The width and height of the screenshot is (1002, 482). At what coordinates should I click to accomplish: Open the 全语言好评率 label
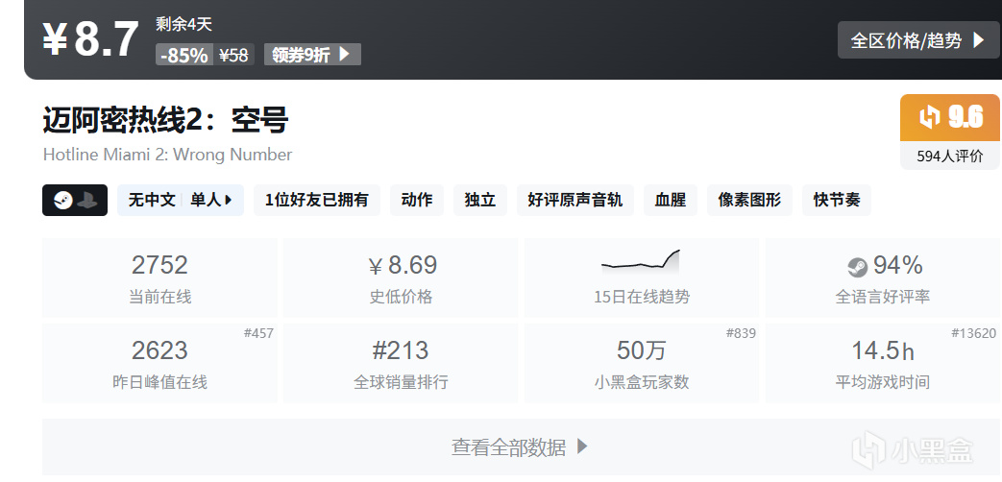883,298
